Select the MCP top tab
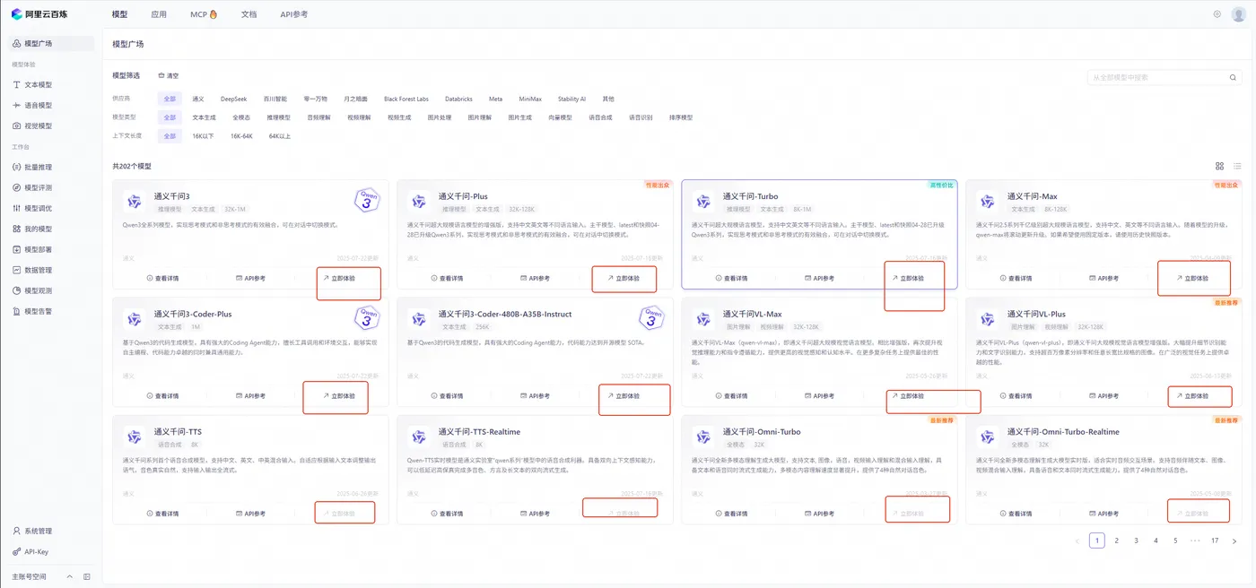 pyautogui.click(x=204, y=14)
